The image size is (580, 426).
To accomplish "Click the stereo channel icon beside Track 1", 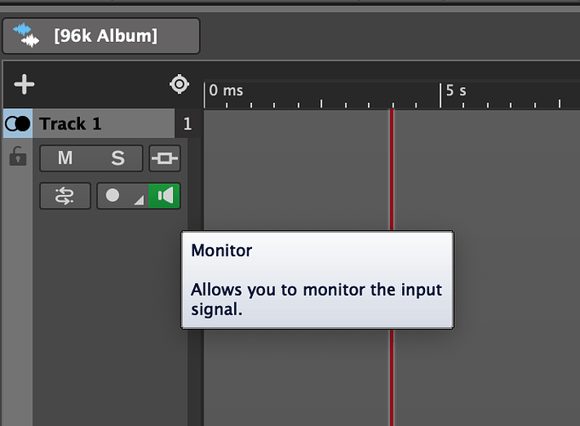I will 17,124.
